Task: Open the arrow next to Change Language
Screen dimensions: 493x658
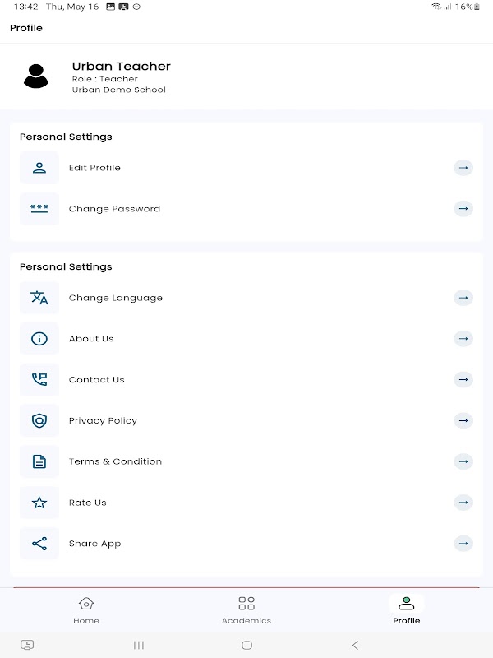Action: (463, 298)
